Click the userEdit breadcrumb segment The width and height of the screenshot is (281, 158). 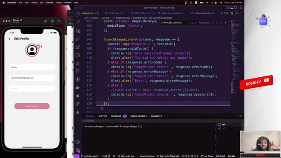pyautogui.click(x=105, y=18)
